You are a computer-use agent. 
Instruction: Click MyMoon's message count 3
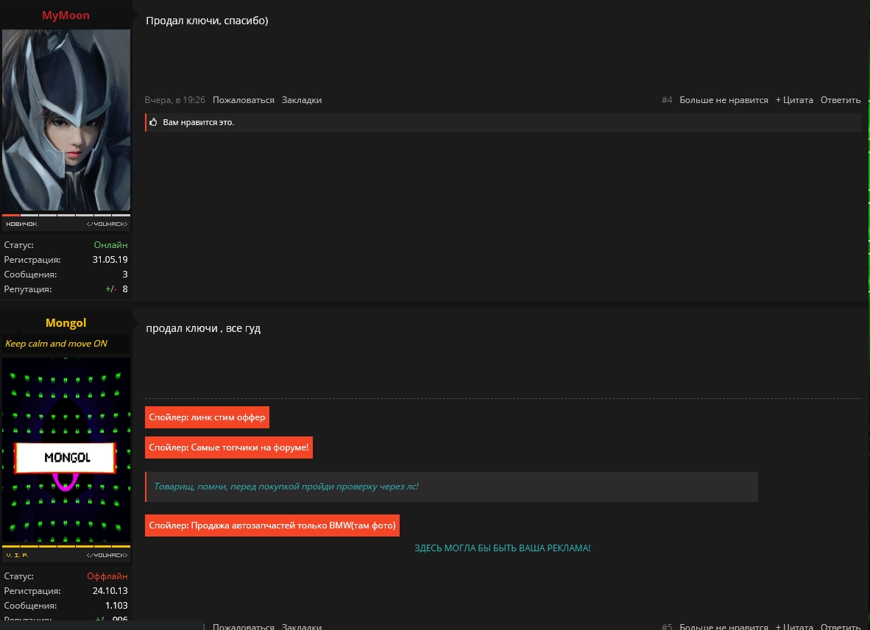point(125,274)
